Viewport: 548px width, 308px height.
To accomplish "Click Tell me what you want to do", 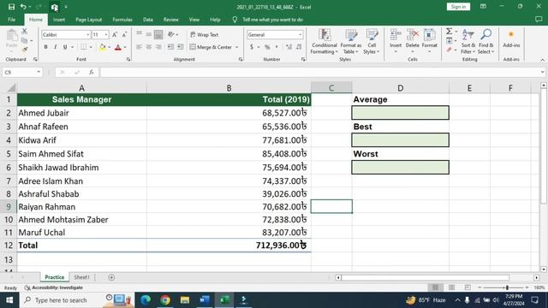I will (272, 20).
